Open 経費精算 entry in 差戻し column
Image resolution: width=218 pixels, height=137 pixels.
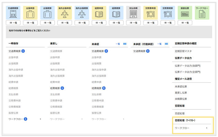point(55,88)
